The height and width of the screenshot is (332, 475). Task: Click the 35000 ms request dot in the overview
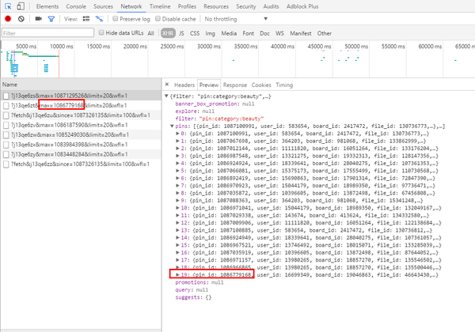coord(234,61)
